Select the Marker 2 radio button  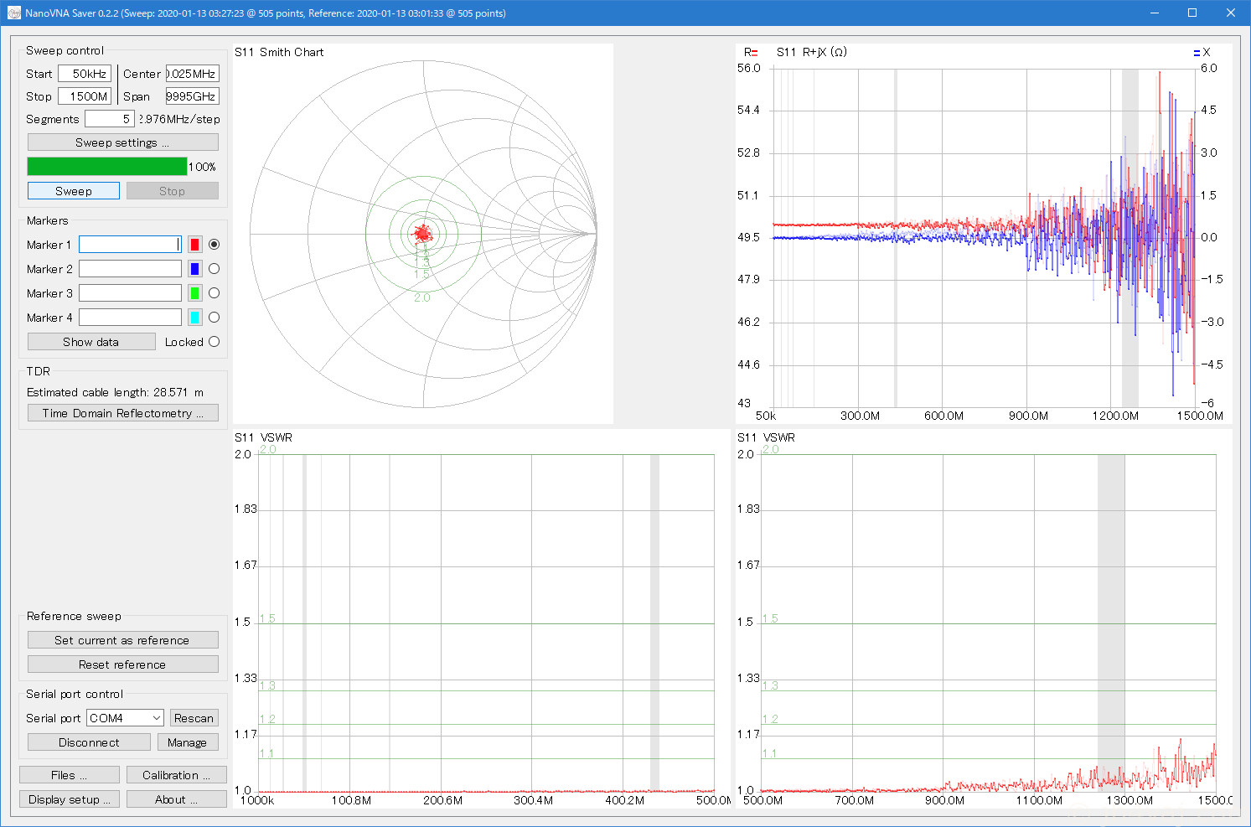click(x=215, y=269)
